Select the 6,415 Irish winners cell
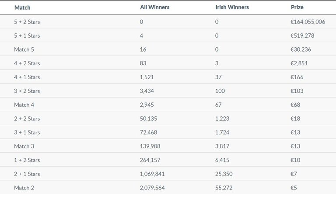The width and height of the screenshot is (336, 200). (222, 160)
